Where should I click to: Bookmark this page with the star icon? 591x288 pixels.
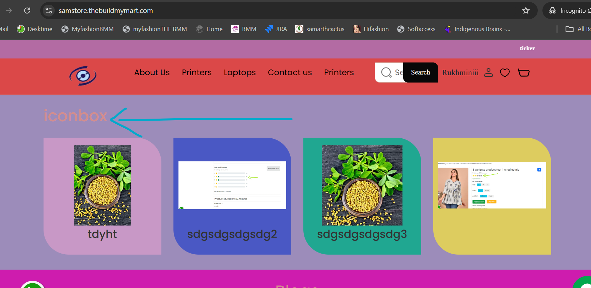(x=526, y=11)
